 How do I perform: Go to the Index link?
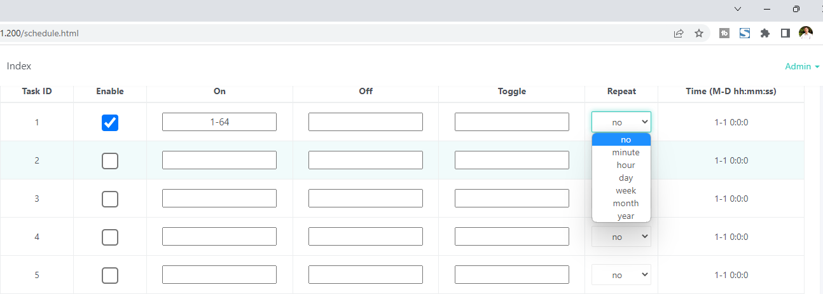point(19,66)
